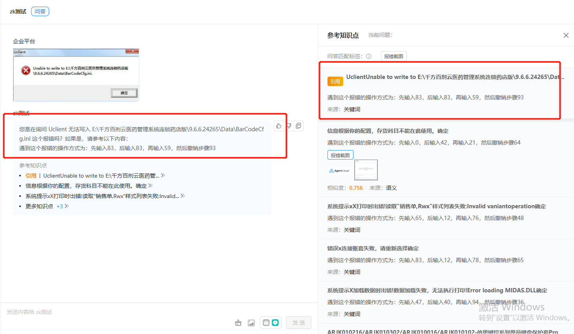Screen dimensions: 574x334
Task: Open the Uclient error screenshot image
Action: click(x=76, y=75)
